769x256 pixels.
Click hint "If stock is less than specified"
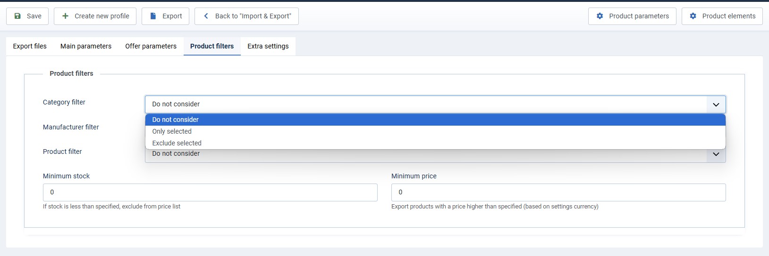pyautogui.click(x=111, y=207)
